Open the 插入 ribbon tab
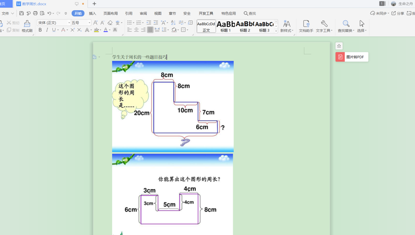 (x=93, y=13)
